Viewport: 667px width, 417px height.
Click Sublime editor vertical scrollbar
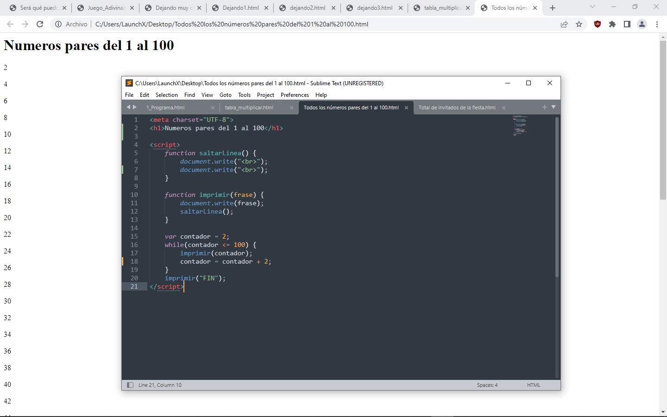pos(557,197)
